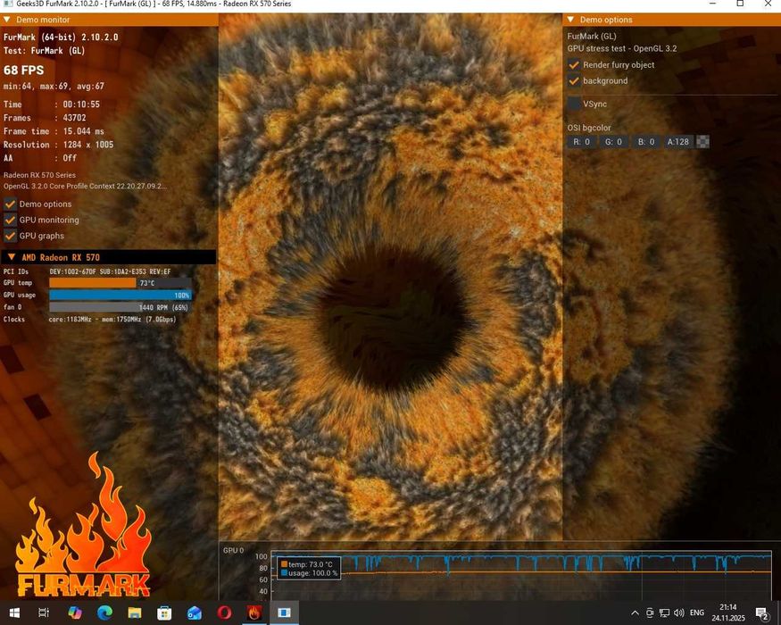This screenshot has height=625, width=781.
Task: Click the Frames 43702 row
Action: (45, 118)
